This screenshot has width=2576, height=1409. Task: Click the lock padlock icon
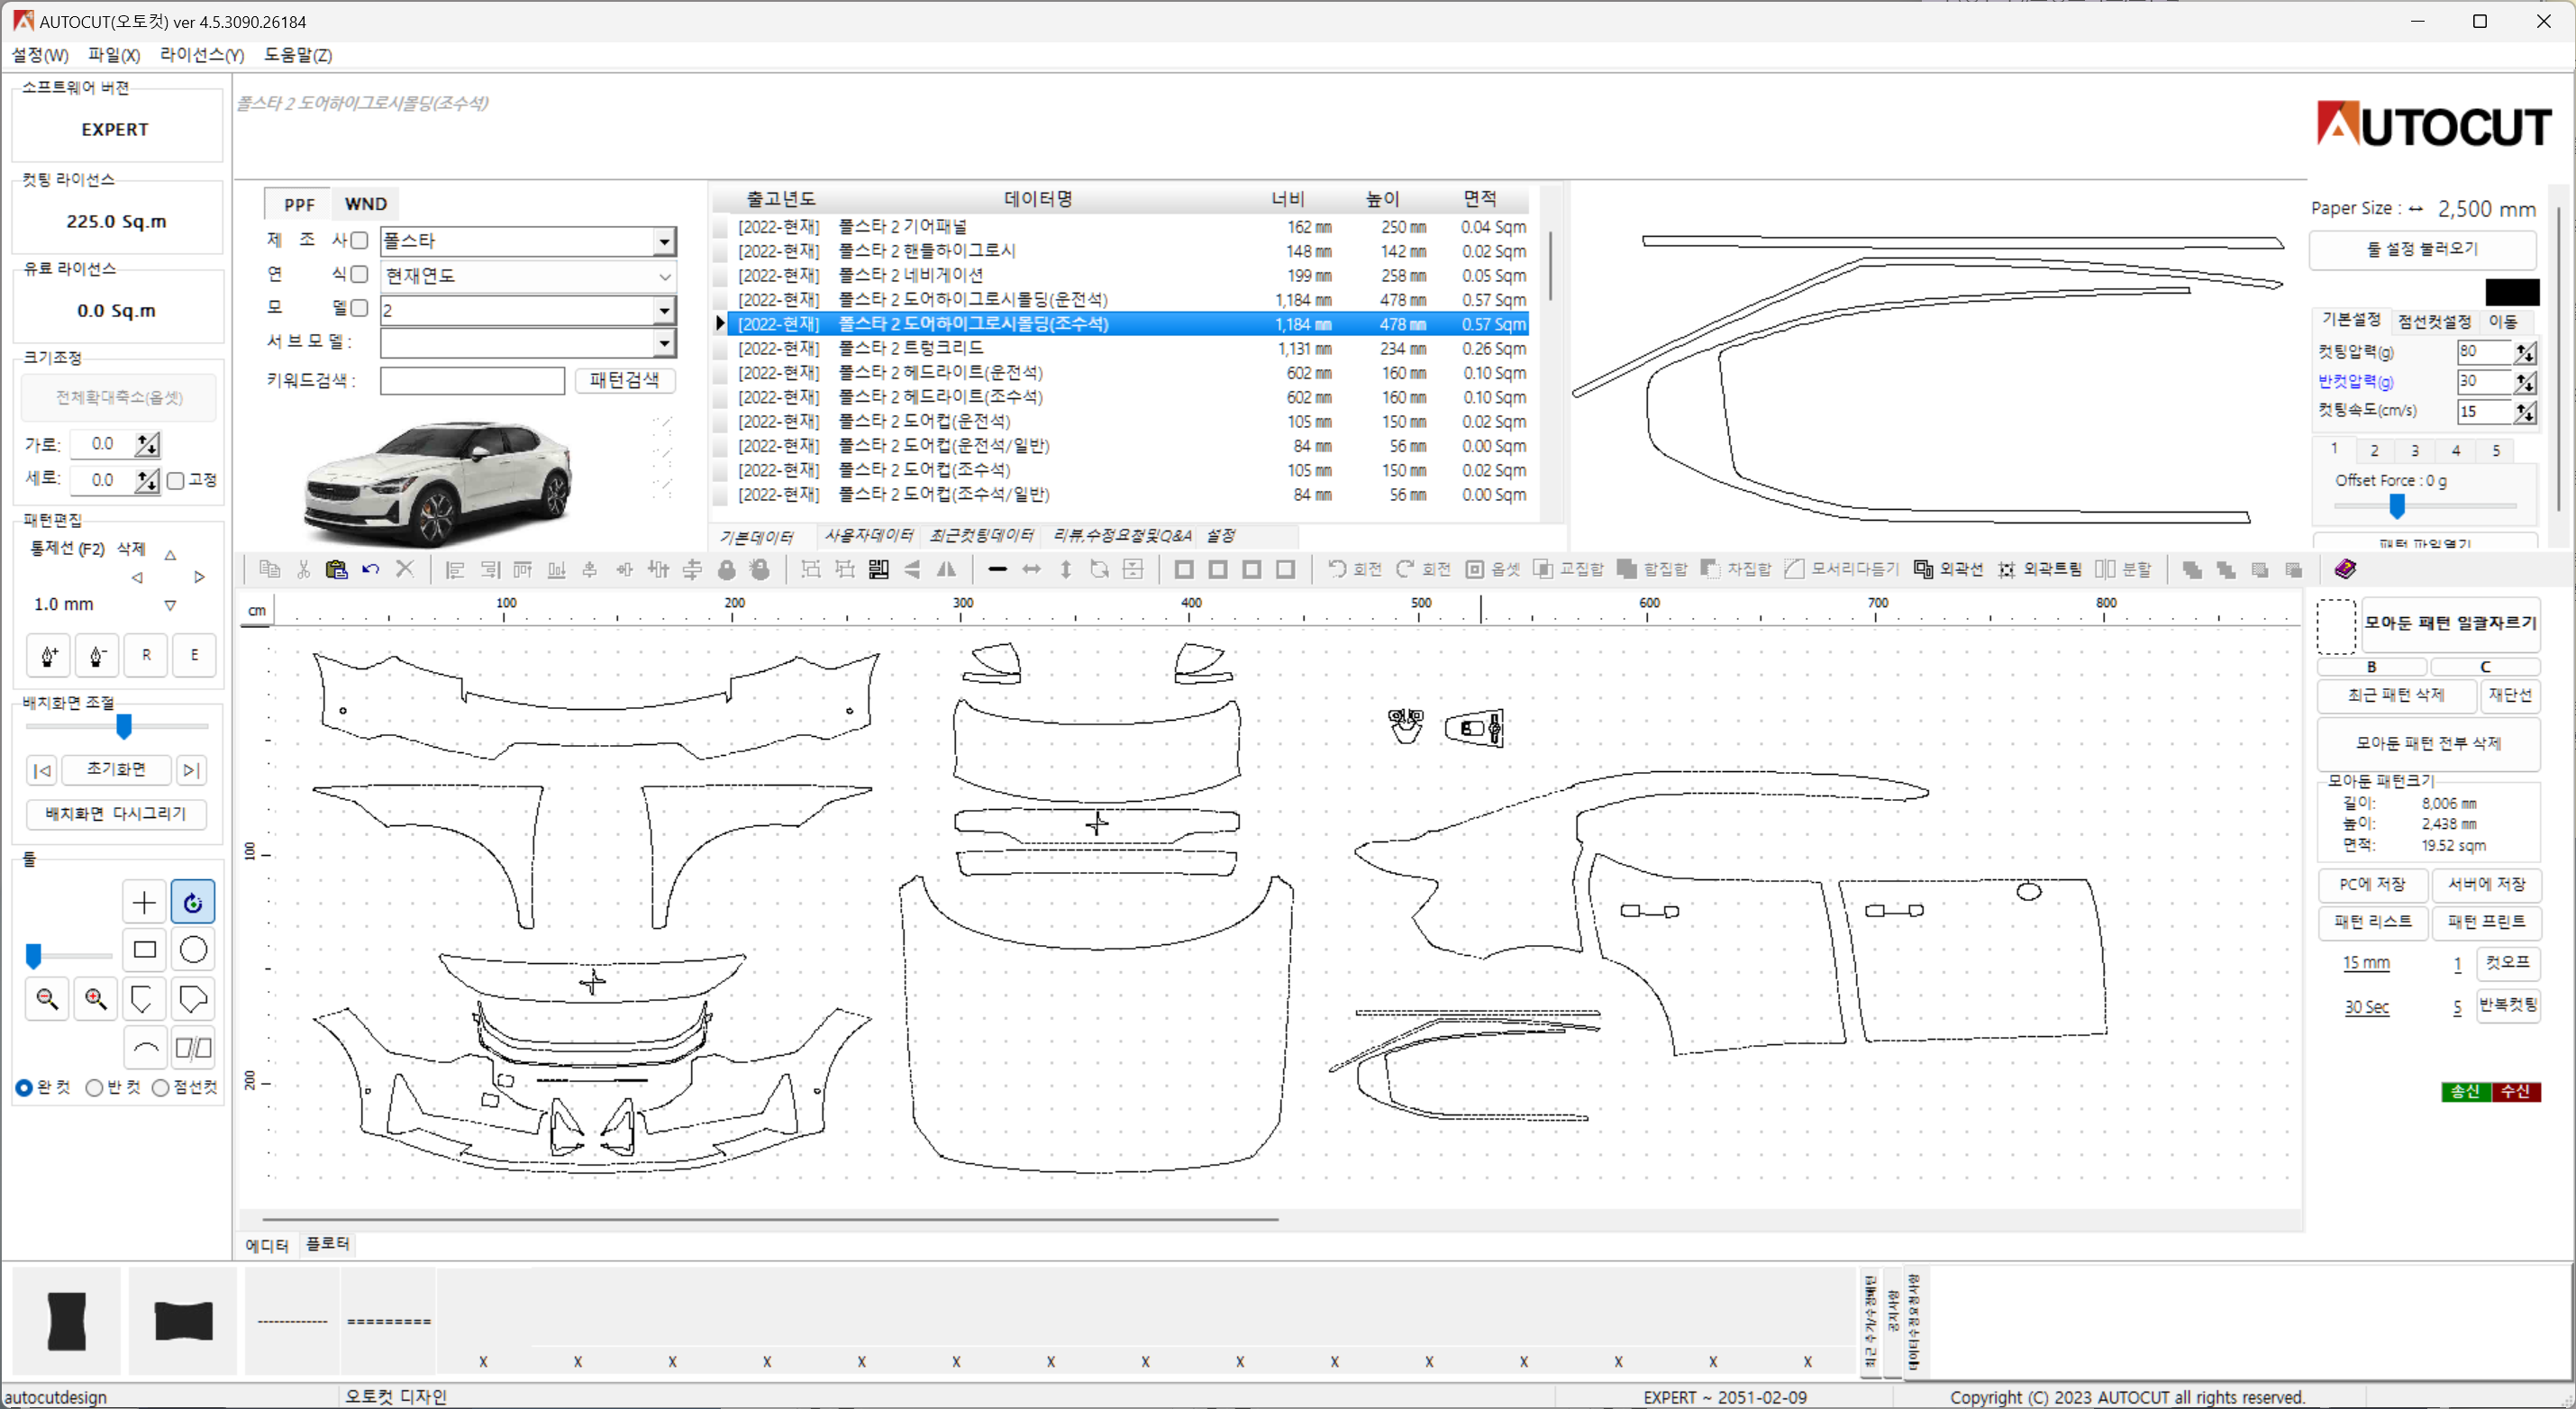727,569
